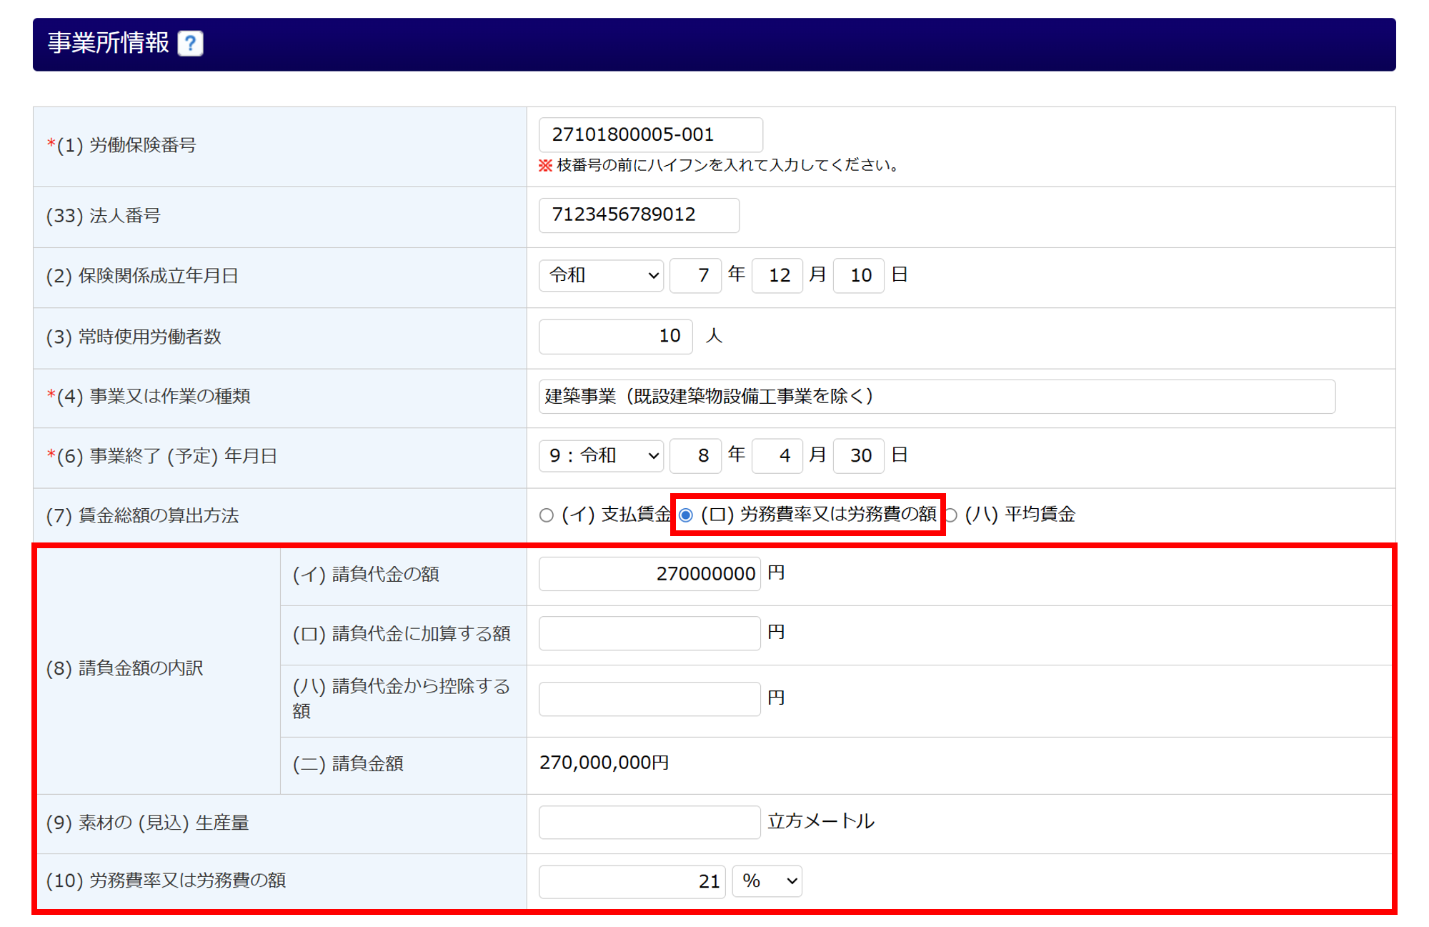Click the 労務費率 value field showing 21

point(632,881)
